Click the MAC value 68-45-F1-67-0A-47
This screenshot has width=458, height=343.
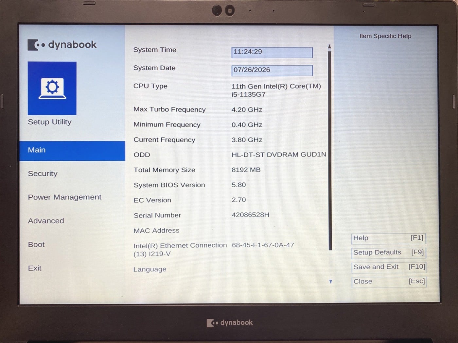(263, 245)
